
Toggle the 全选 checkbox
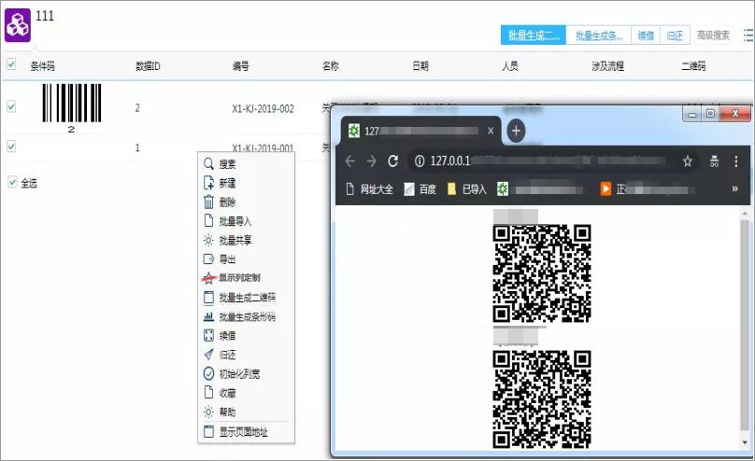coord(12,183)
